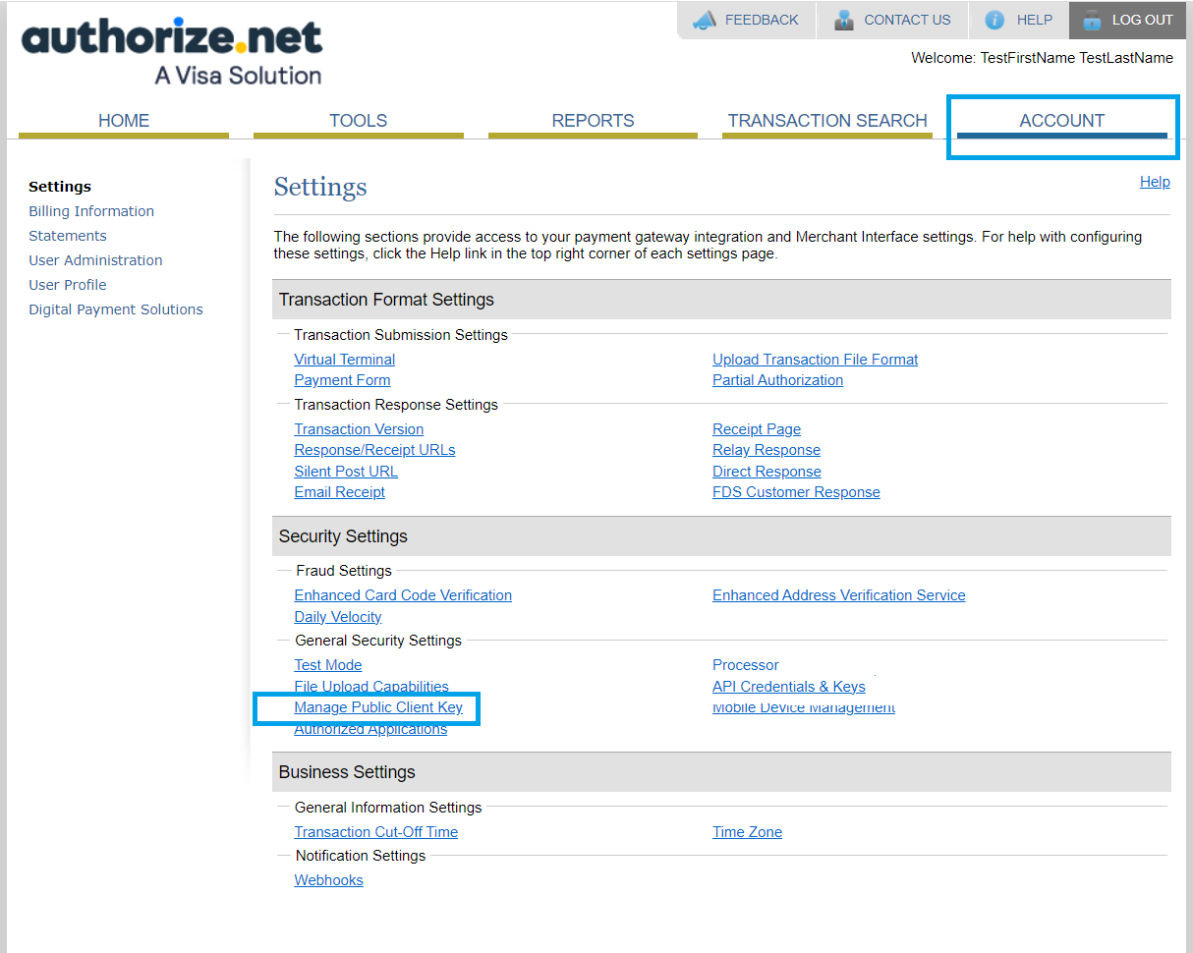Image resolution: width=1193 pixels, height=953 pixels.
Task: Open the Silent Post URL link
Action: [x=346, y=472]
